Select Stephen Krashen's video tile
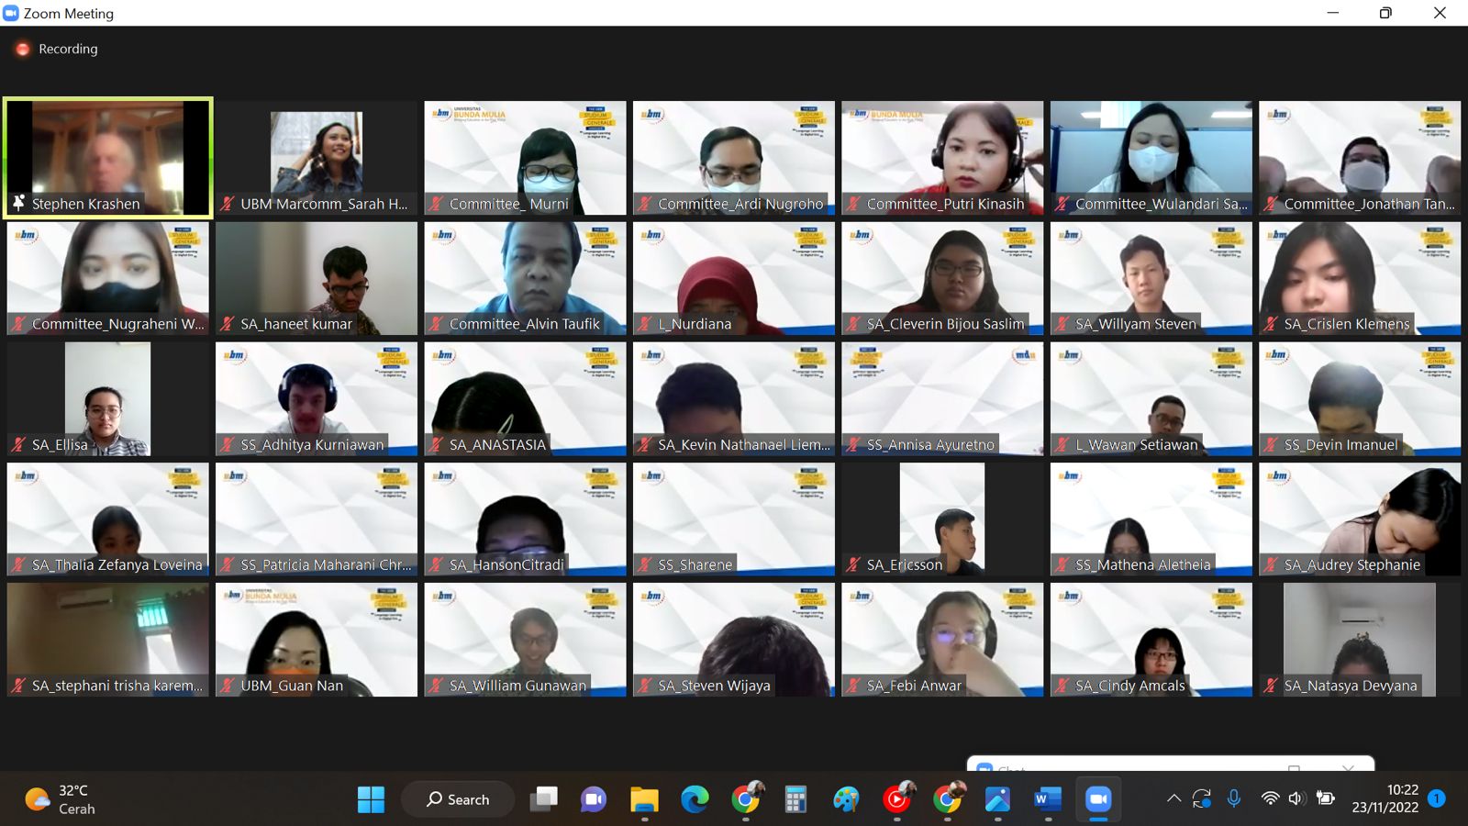Screen dimensions: 1468x826 coord(108,157)
